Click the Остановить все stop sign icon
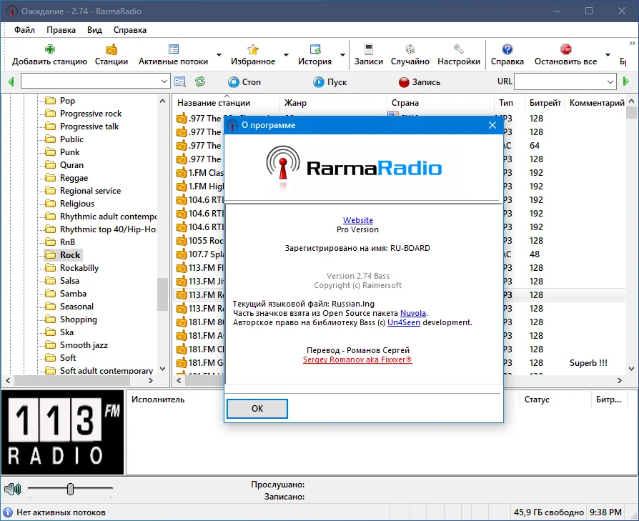639x521 pixels. pos(565,49)
